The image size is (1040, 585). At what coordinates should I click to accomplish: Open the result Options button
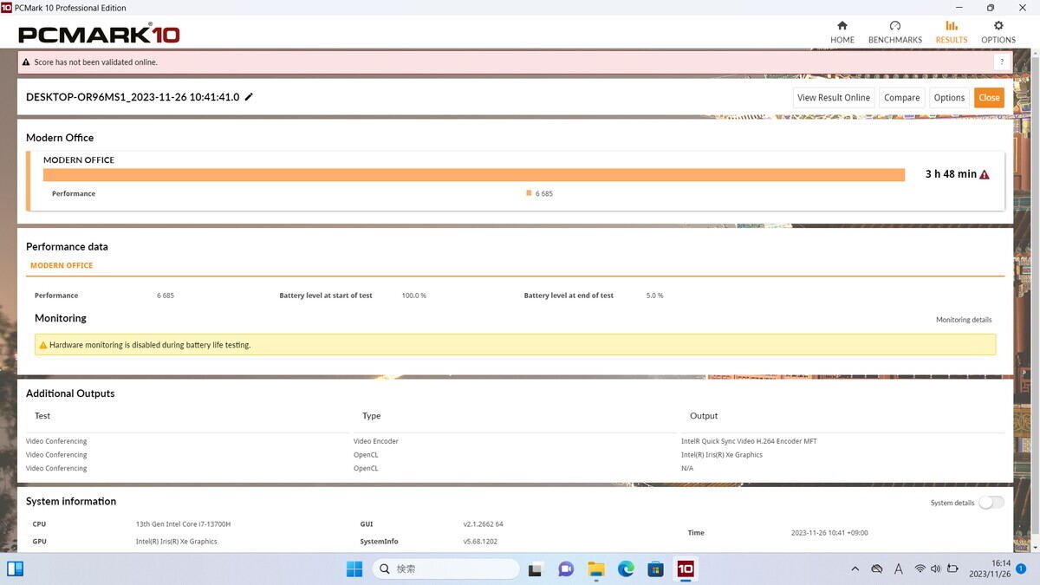click(x=949, y=98)
